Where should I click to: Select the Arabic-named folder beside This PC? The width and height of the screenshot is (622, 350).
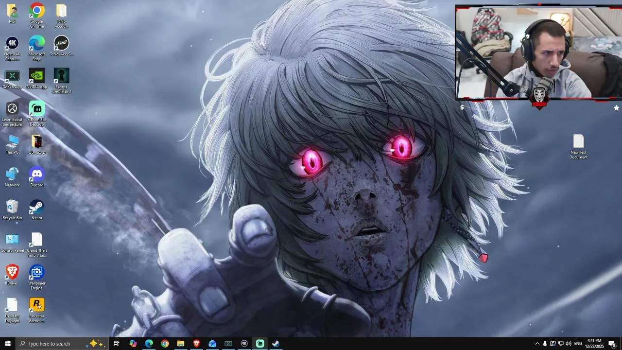(36, 144)
